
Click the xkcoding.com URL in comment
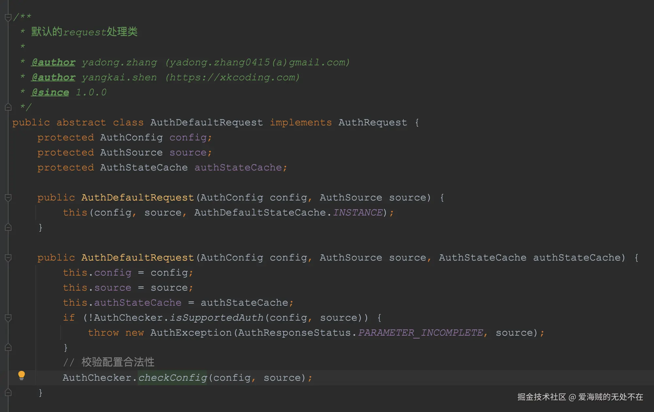click(x=232, y=77)
